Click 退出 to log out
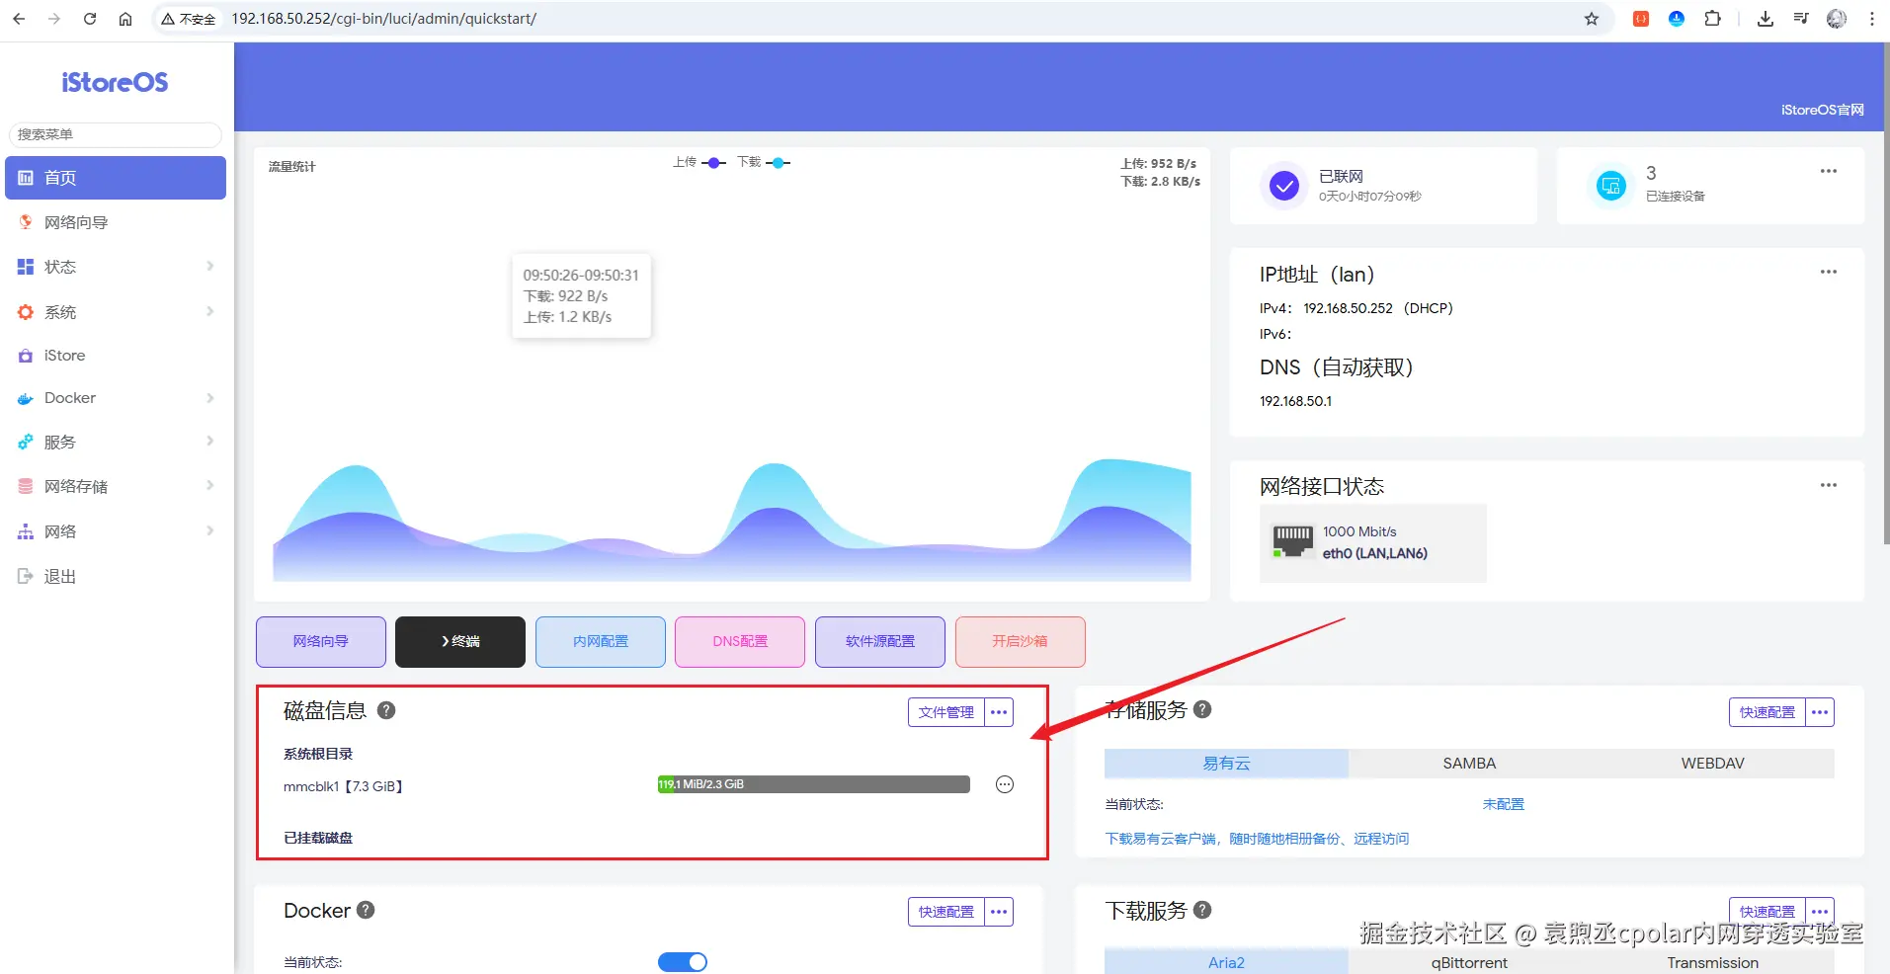This screenshot has width=1890, height=974. [x=116, y=576]
